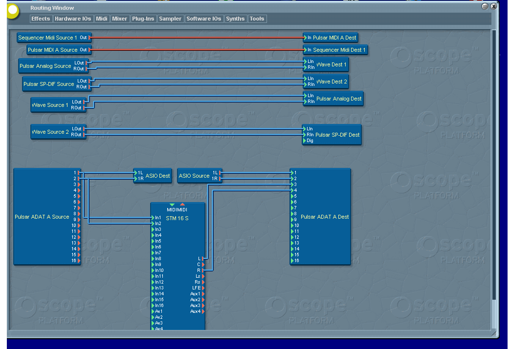Viewport: 510px width, 349px height.
Task: Click red MIDI output arrow atop STM 16 S
Action: tap(182, 205)
